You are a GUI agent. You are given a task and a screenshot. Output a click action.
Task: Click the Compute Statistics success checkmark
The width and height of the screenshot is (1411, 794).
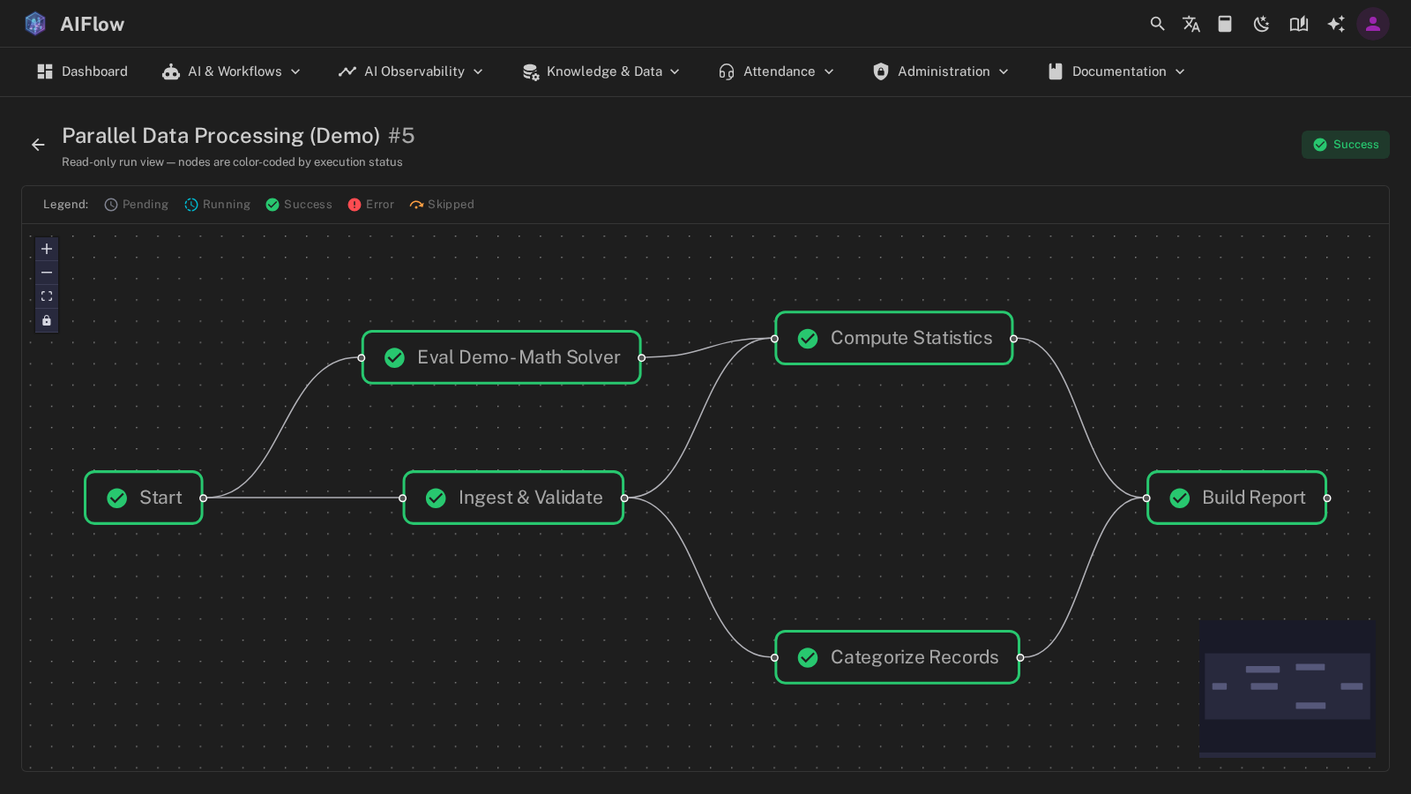(808, 339)
